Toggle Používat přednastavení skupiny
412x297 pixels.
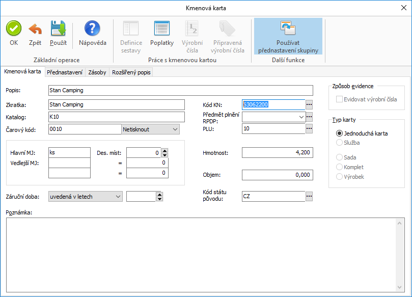tap(288, 37)
